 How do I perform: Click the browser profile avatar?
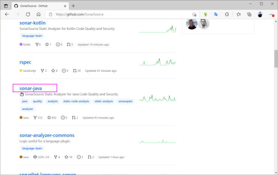[x=260, y=14]
